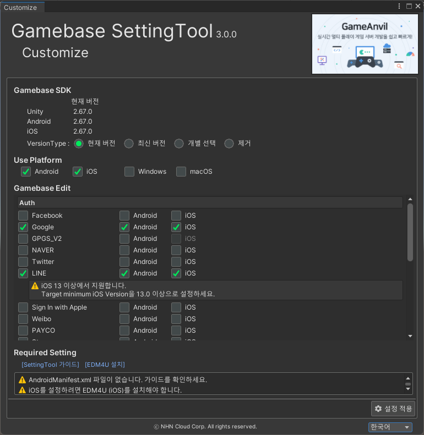Enable the Windows platform checkbox
The width and height of the screenshot is (424, 435).
[129, 172]
